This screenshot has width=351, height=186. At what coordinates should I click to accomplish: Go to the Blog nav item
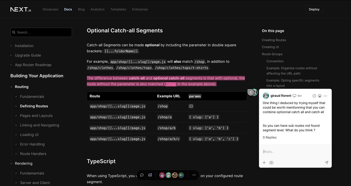tap(81, 9)
